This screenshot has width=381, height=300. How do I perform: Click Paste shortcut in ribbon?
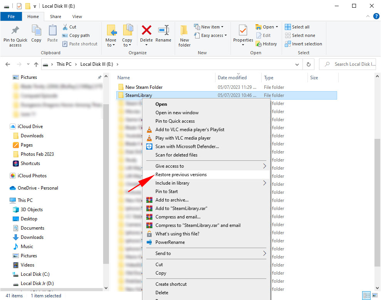(80, 44)
